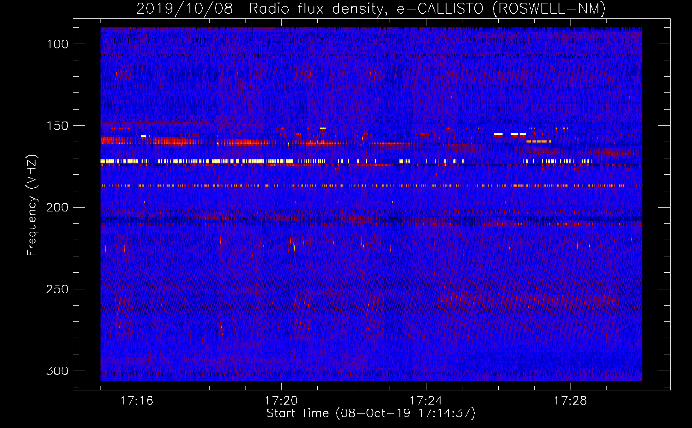The image size is (692, 428).
Task: Click the plot title '2019/10/08 Radio flux density'
Action: [371, 9]
